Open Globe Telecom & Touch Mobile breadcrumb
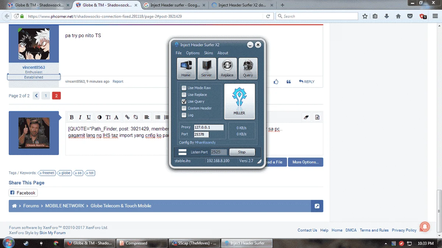This screenshot has width=442, height=248. (121, 206)
